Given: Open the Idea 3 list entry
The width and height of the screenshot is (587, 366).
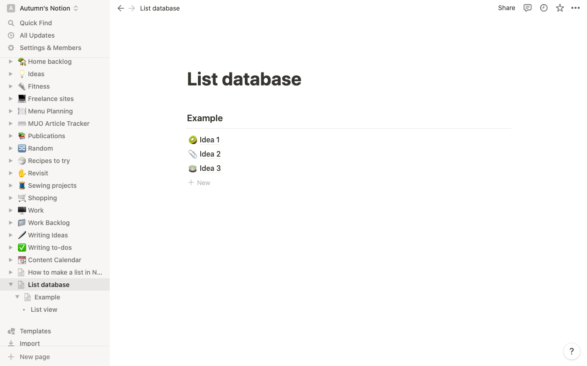Looking at the screenshot, I should pyautogui.click(x=210, y=168).
